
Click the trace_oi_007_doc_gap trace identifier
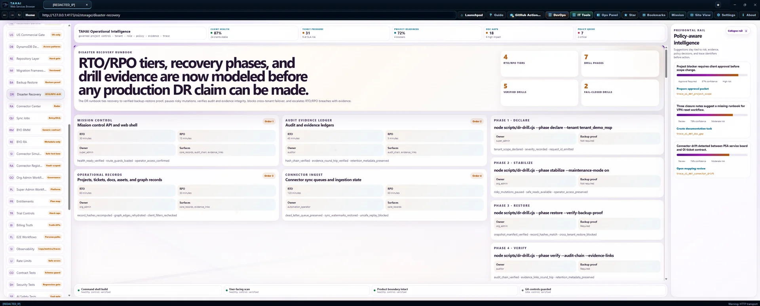pyautogui.click(x=690, y=134)
